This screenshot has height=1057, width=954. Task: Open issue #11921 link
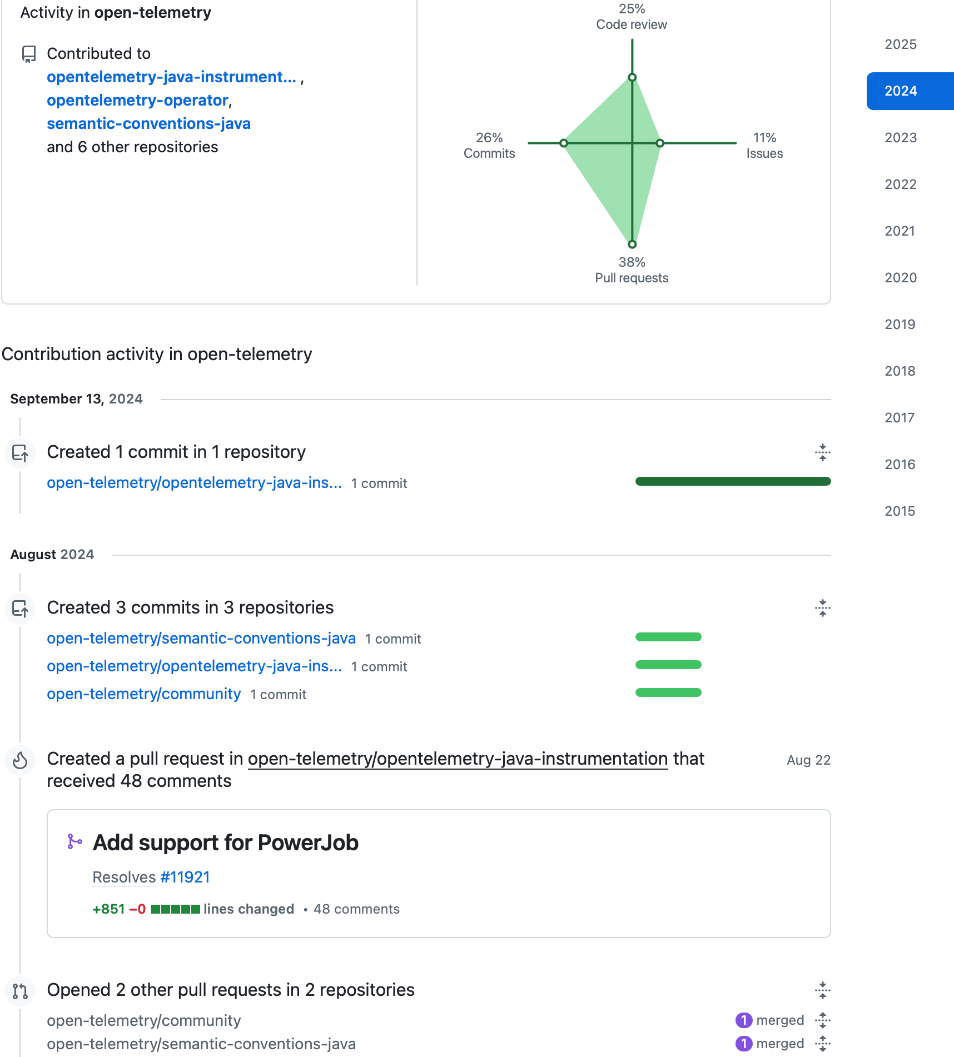click(185, 877)
